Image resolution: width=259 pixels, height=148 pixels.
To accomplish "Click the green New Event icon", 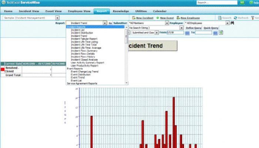I will point(158,18).
